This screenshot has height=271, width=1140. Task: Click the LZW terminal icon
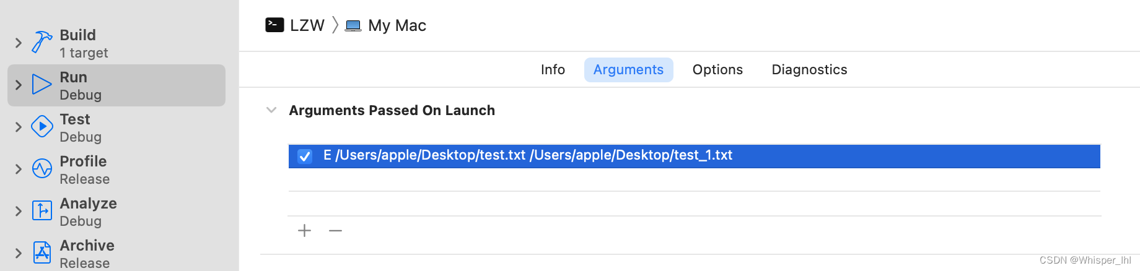(x=274, y=25)
